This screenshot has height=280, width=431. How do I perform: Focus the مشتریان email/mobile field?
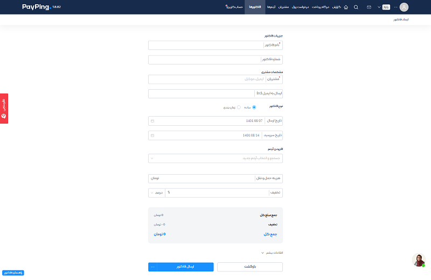tap(215, 79)
